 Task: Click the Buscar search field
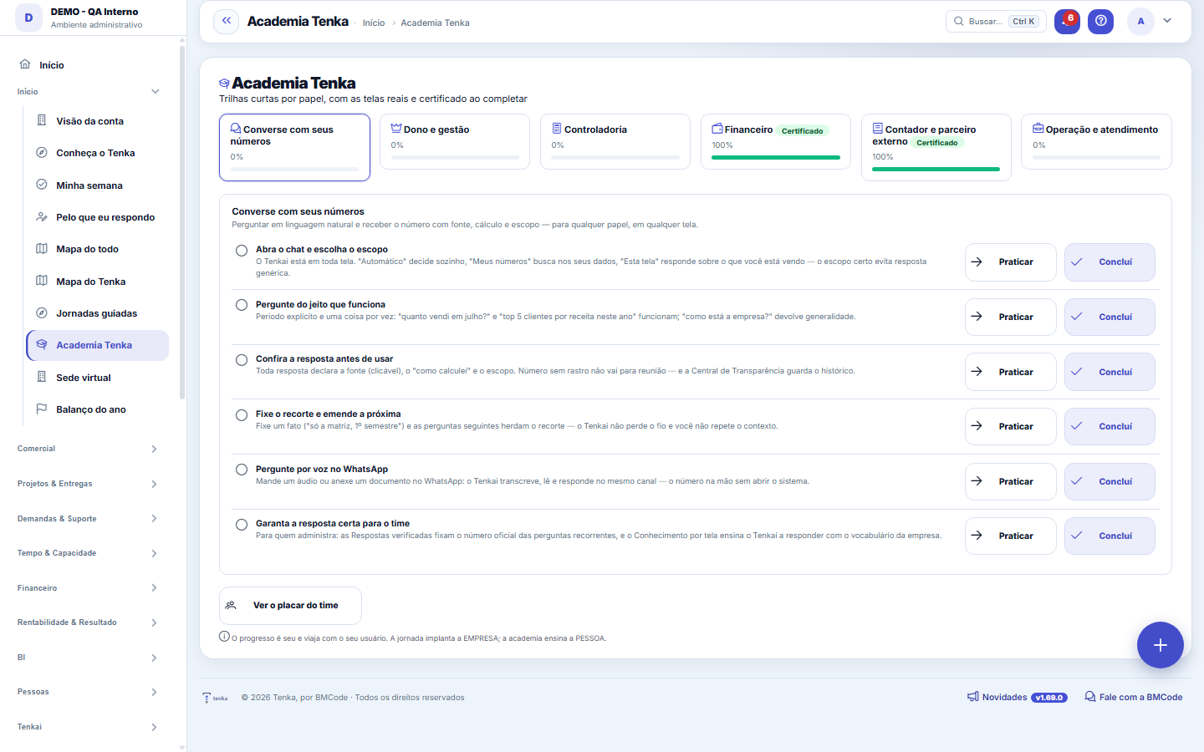point(996,21)
